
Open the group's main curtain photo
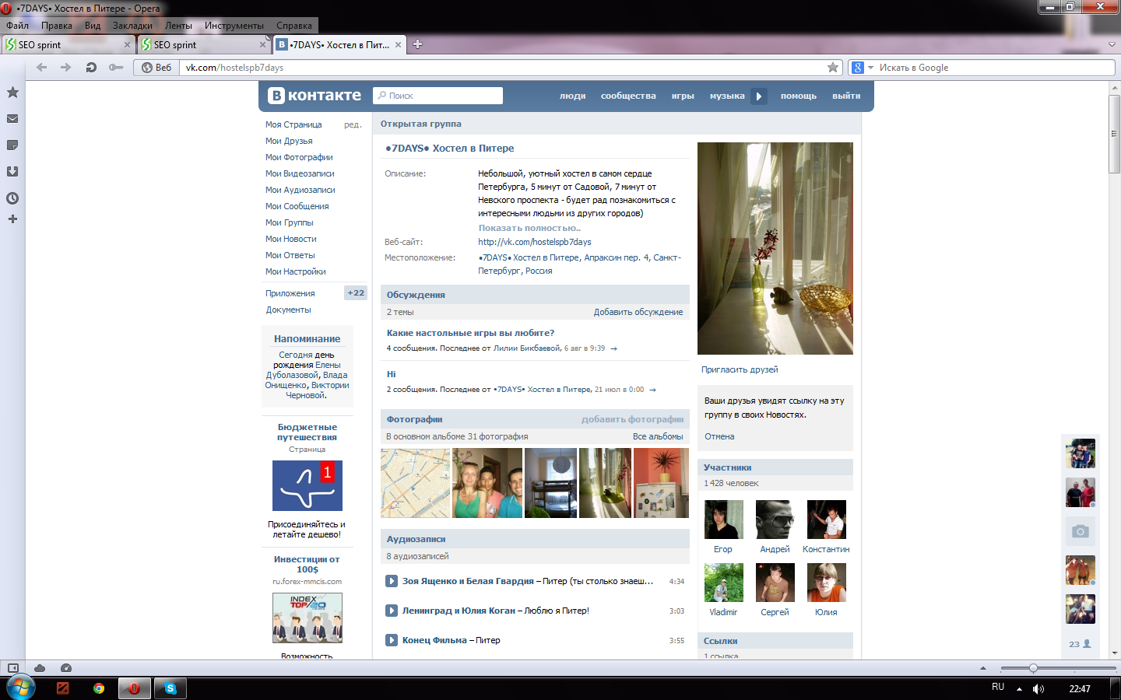(x=775, y=248)
